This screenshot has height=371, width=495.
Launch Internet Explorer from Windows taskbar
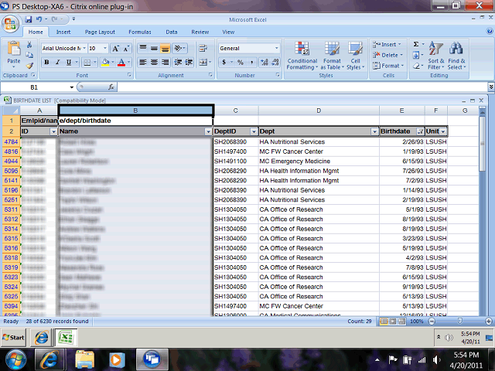(50, 359)
